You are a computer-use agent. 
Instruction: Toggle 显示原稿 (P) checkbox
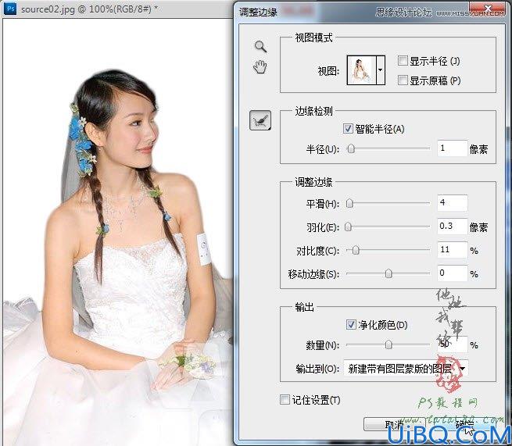tap(403, 80)
